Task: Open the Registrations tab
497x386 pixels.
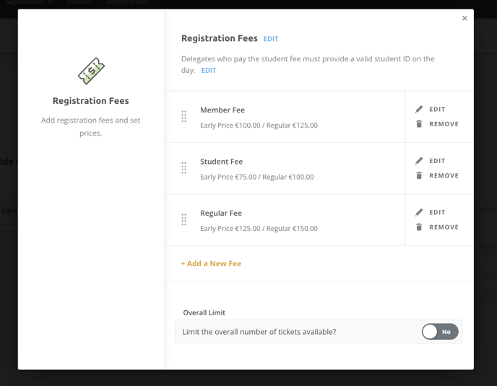Action: pyautogui.click(x=127, y=2)
